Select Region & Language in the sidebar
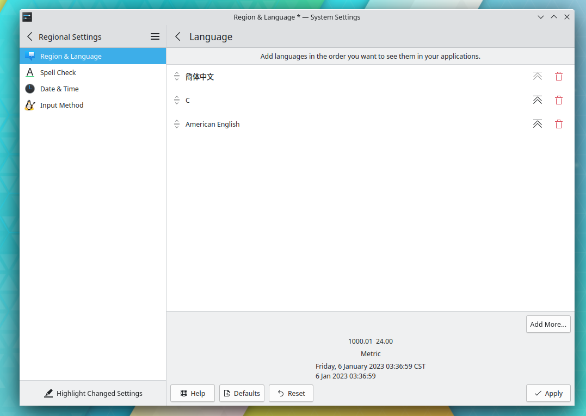This screenshot has width=586, height=416. (70, 56)
